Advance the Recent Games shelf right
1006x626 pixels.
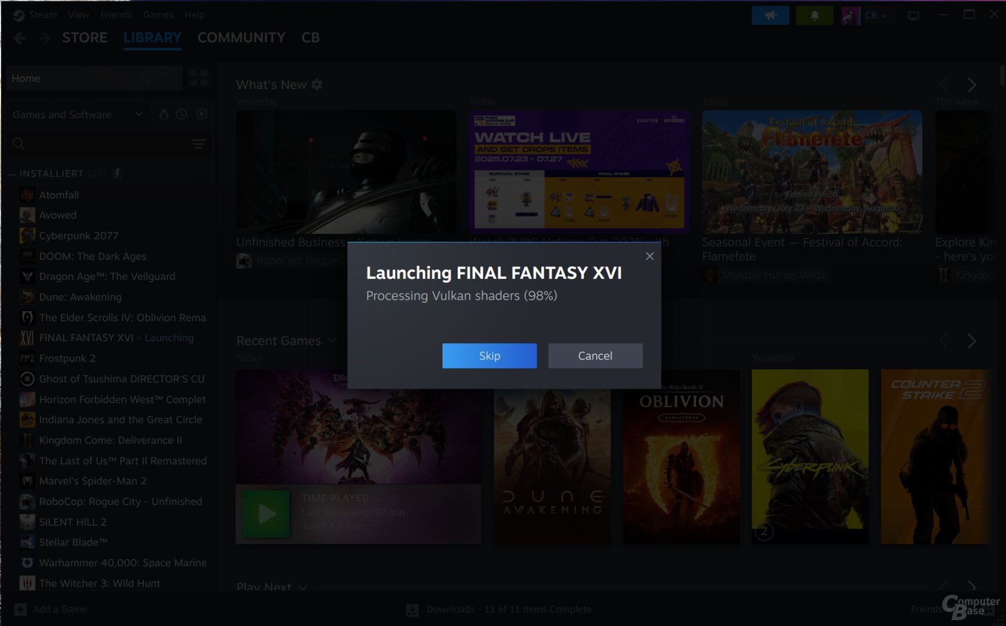coord(972,341)
